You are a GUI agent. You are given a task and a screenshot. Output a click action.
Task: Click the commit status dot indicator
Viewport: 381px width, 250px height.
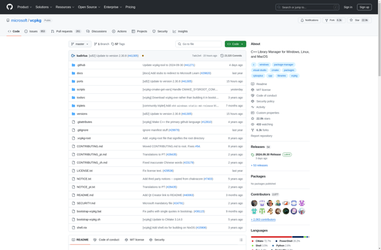pos(143,56)
